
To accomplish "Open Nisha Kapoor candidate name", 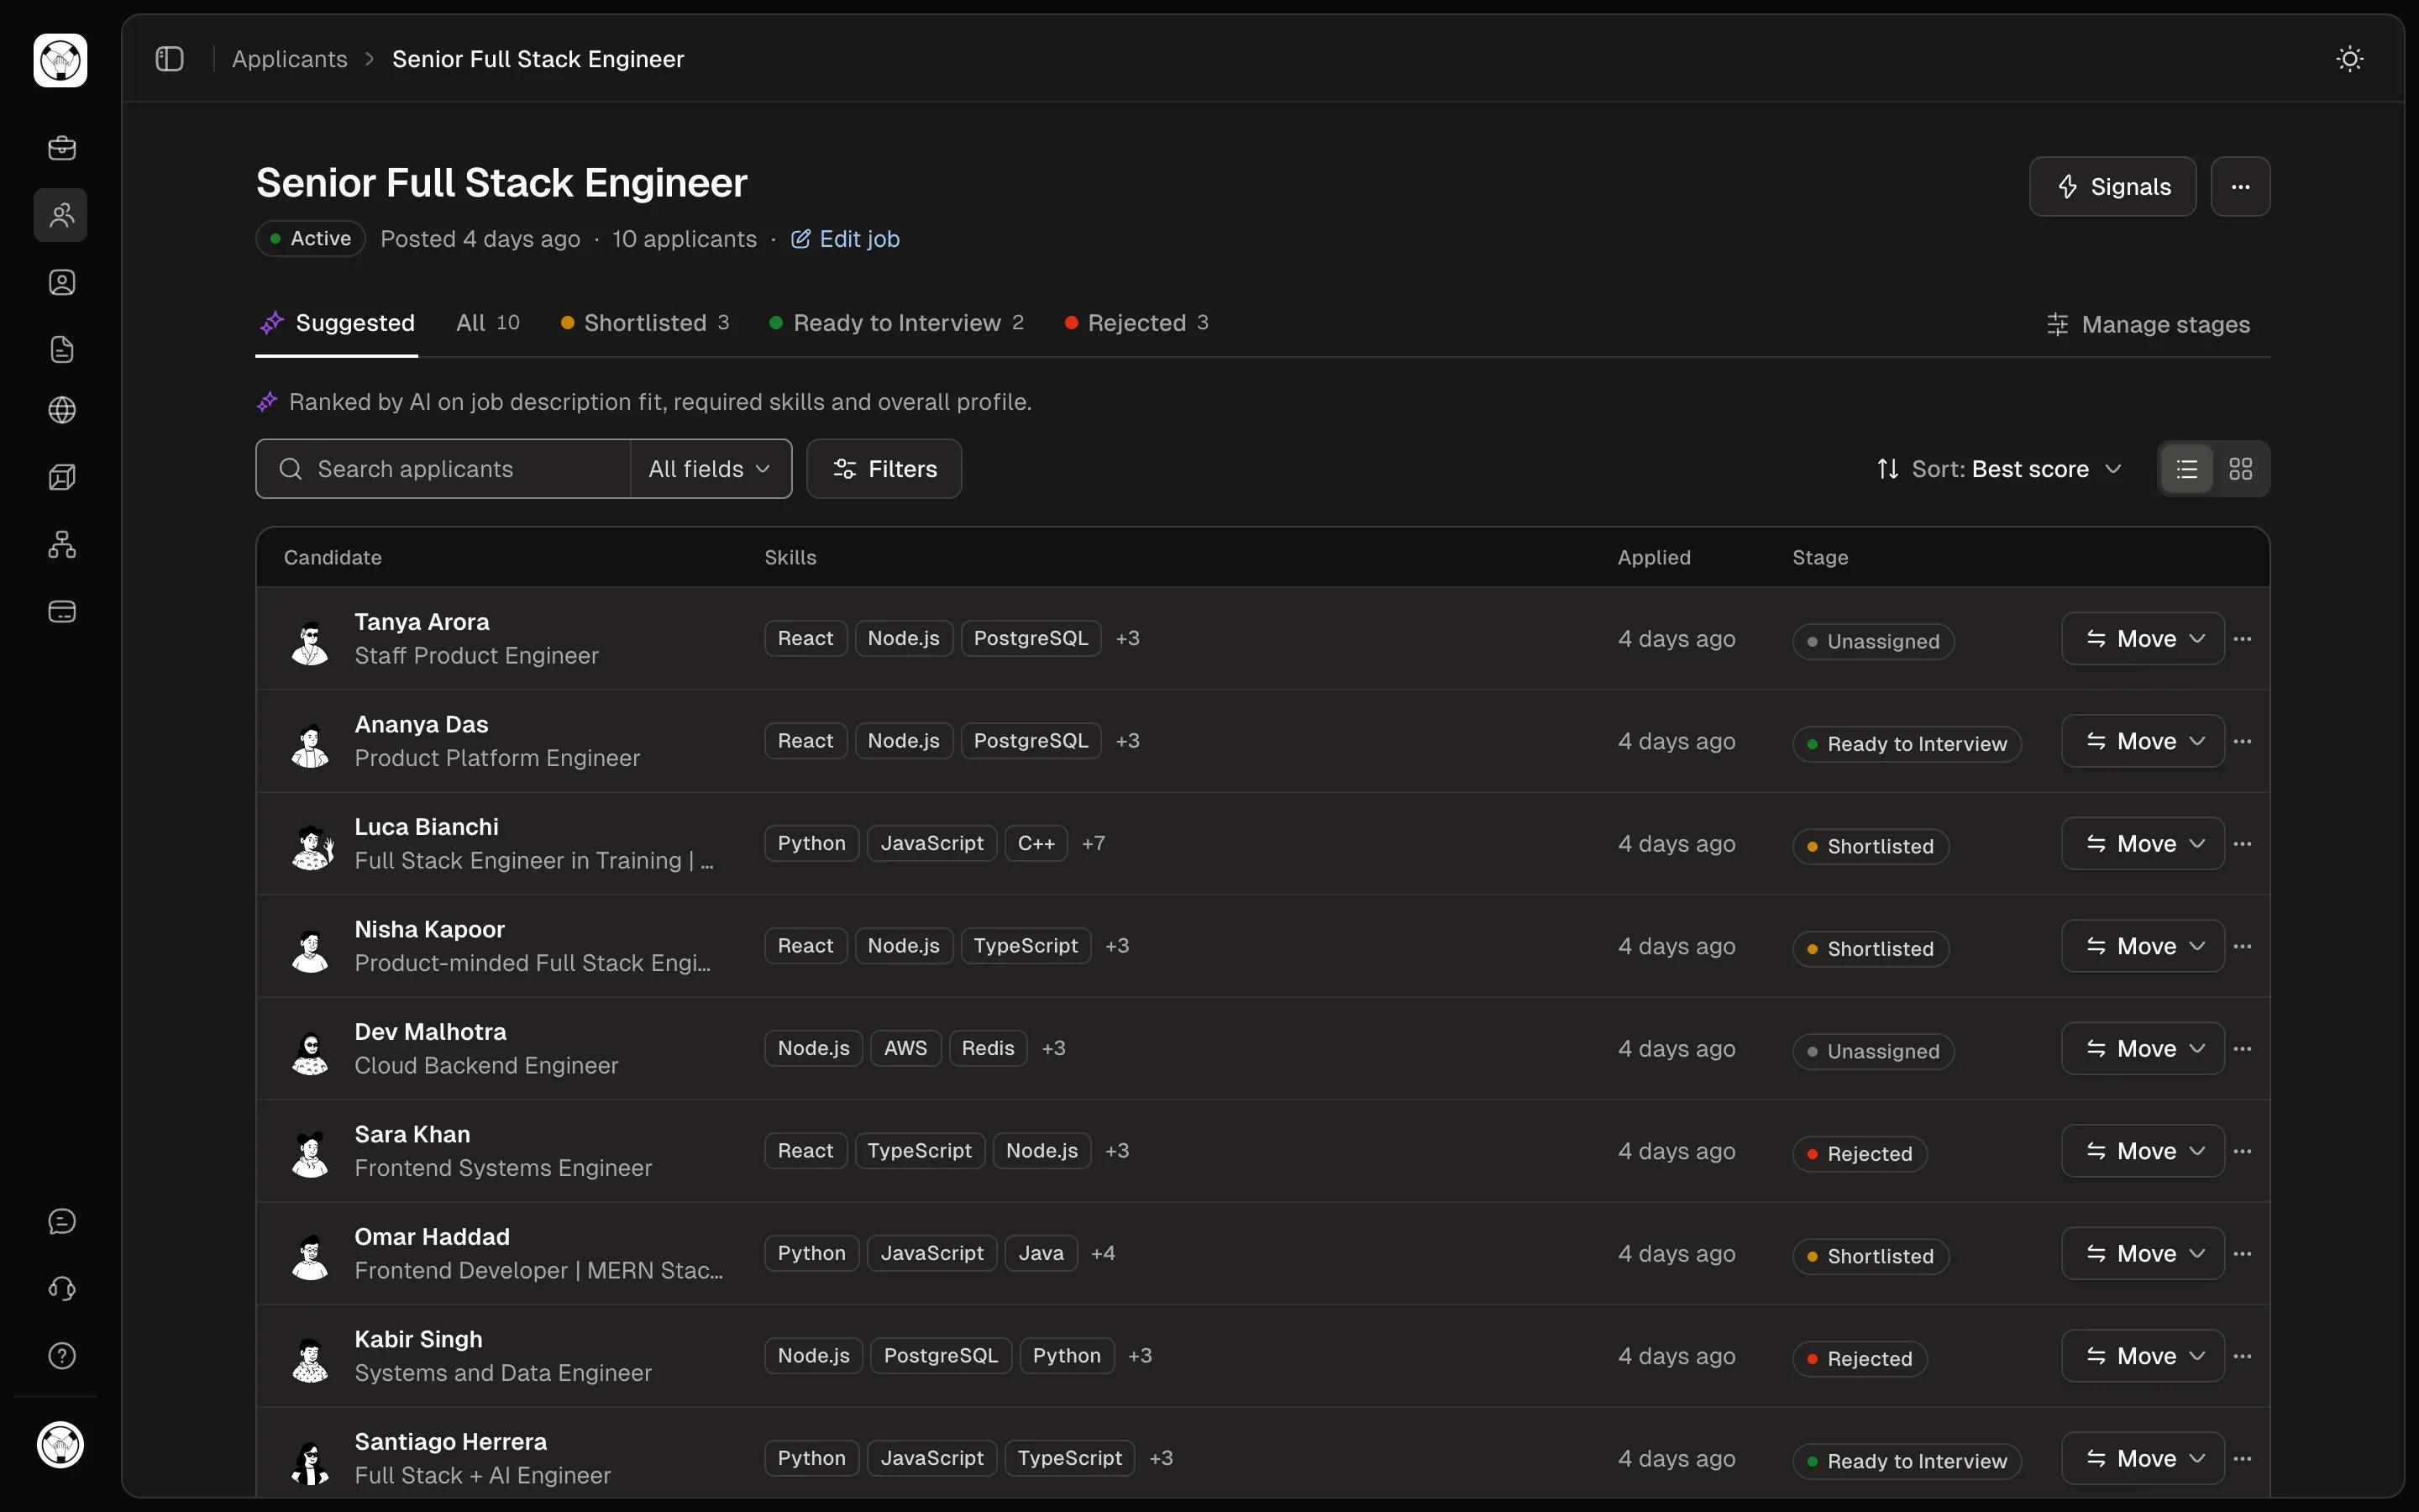I will 430,929.
